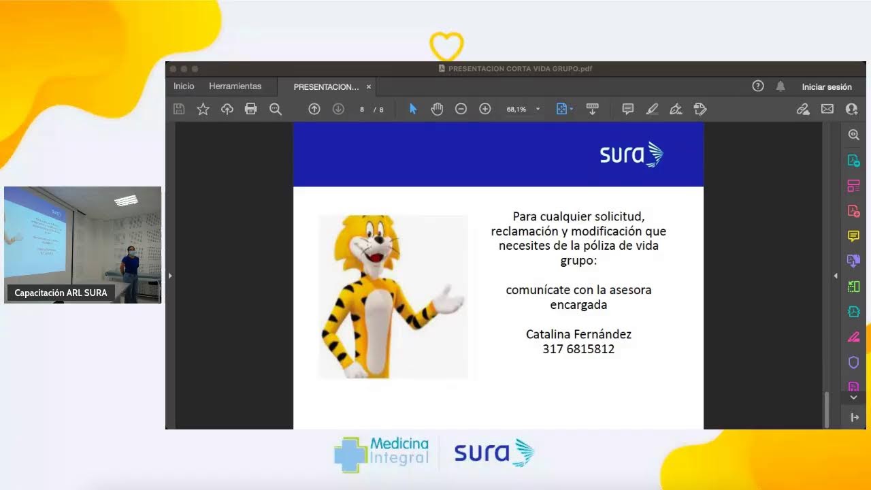871x490 pixels.
Task: Open the help question mark icon
Action: point(758,86)
